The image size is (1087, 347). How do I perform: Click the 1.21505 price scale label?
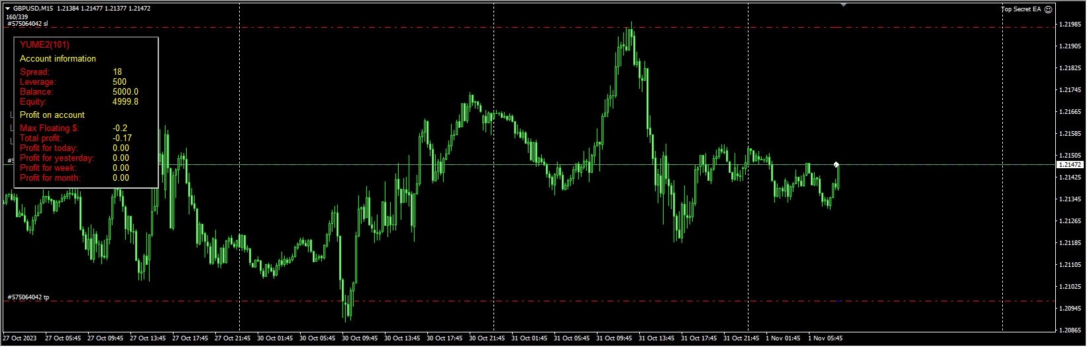[x=1070, y=156]
